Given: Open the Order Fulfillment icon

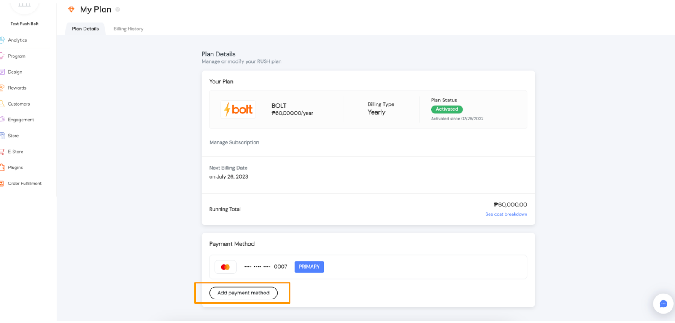Looking at the screenshot, I should point(2,184).
